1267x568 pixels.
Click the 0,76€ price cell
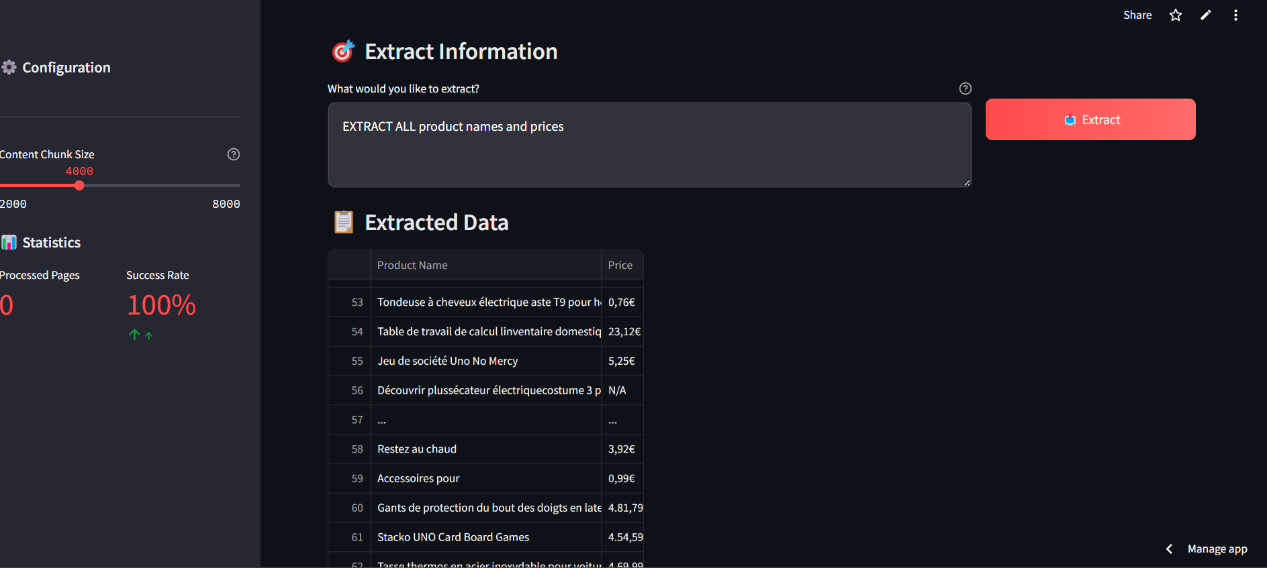click(x=622, y=302)
